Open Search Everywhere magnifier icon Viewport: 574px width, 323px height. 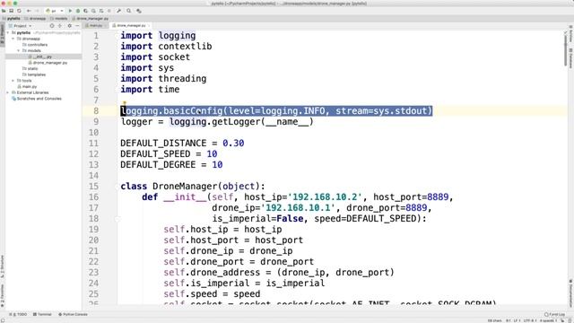(129, 11)
